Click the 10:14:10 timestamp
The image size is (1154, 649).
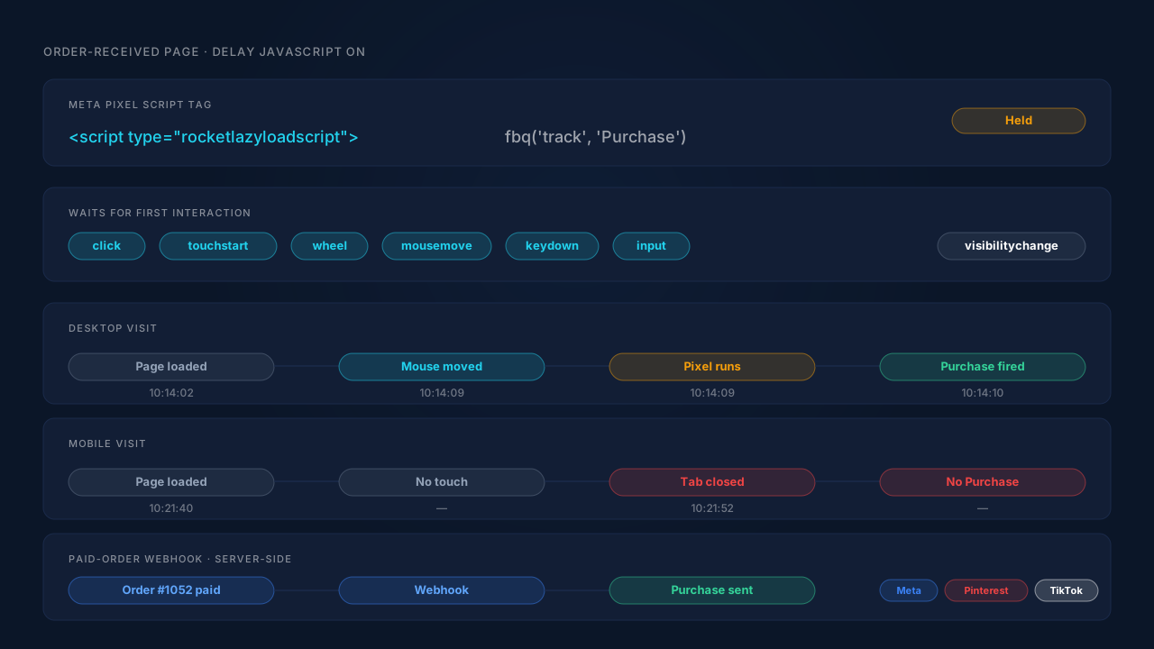983,393
